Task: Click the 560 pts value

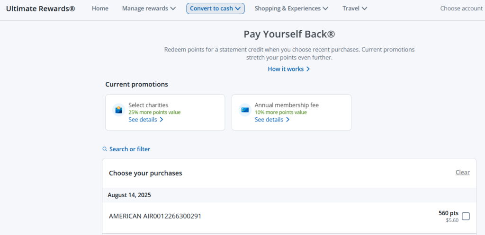Action: click(x=448, y=213)
